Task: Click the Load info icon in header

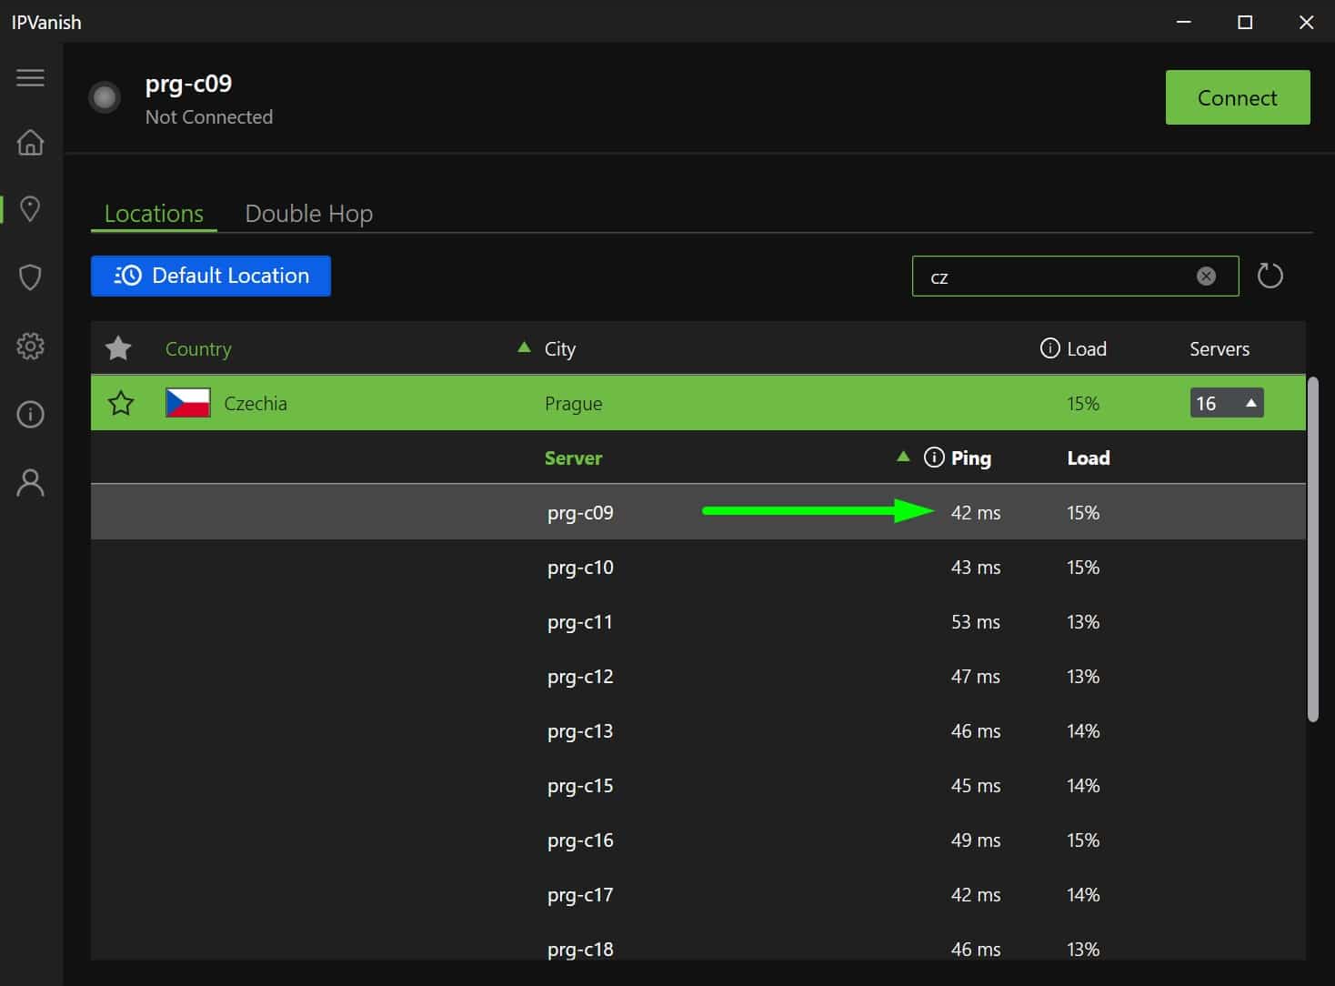Action: tap(1049, 348)
